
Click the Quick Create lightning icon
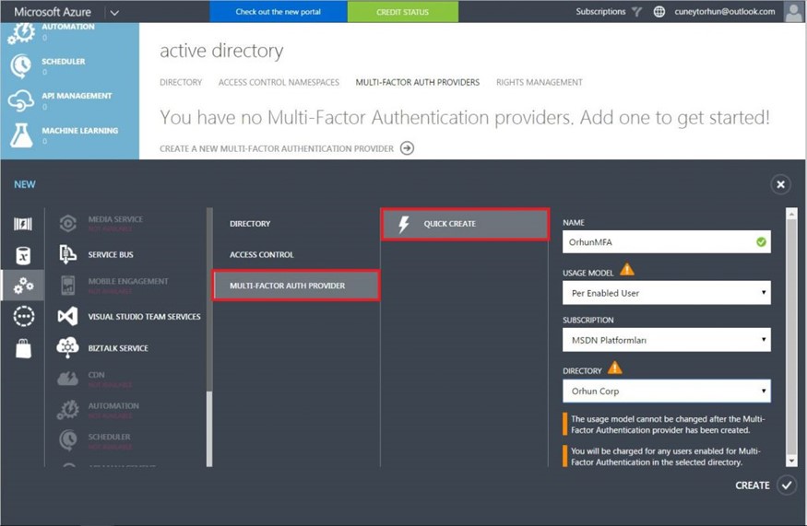(x=404, y=224)
